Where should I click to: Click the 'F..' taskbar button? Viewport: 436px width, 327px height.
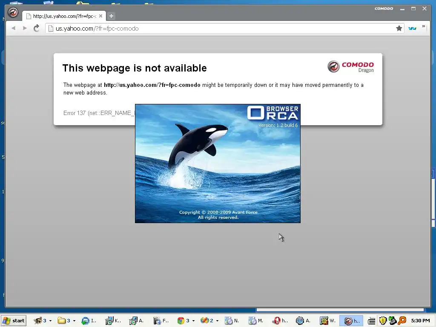[x=161, y=321]
